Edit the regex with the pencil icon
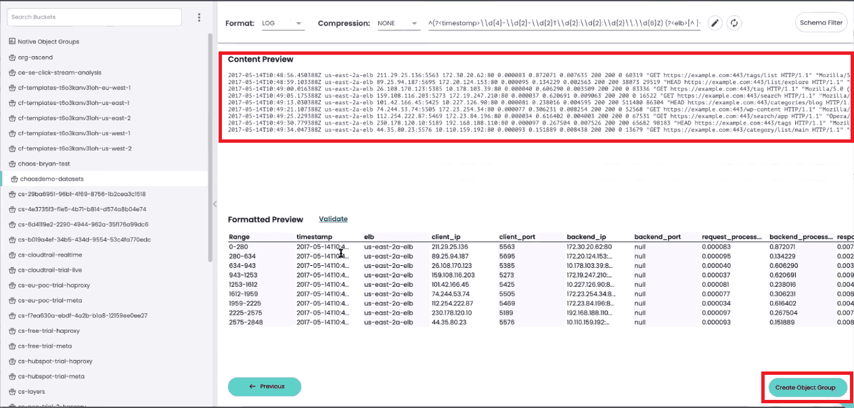The height and width of the screenshot is (408, 854). pos(715,23)
